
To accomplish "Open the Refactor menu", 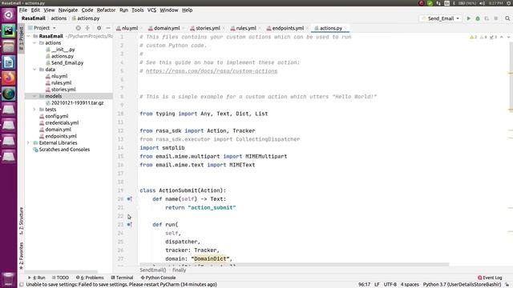I will [106, 10].
